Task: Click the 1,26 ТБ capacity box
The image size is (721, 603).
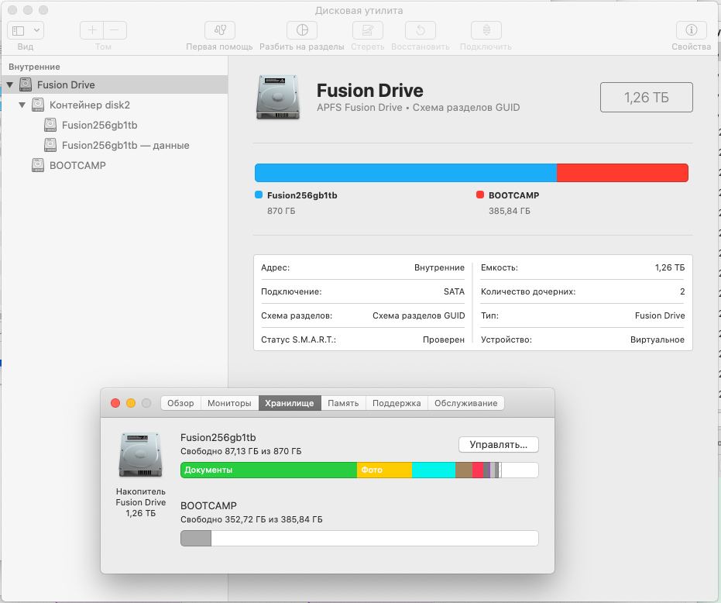Action: (x=646, y=97)
